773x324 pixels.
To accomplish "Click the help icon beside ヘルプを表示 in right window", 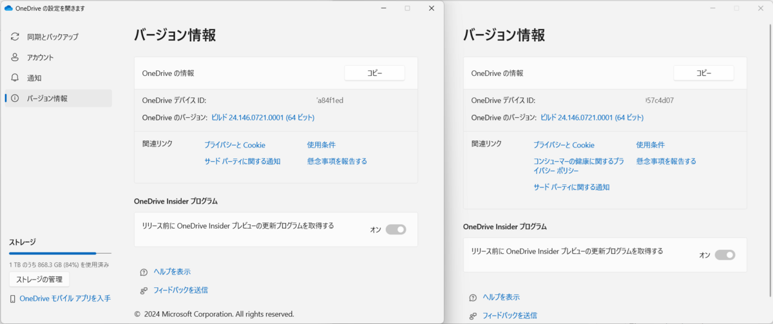I will 473,298.
